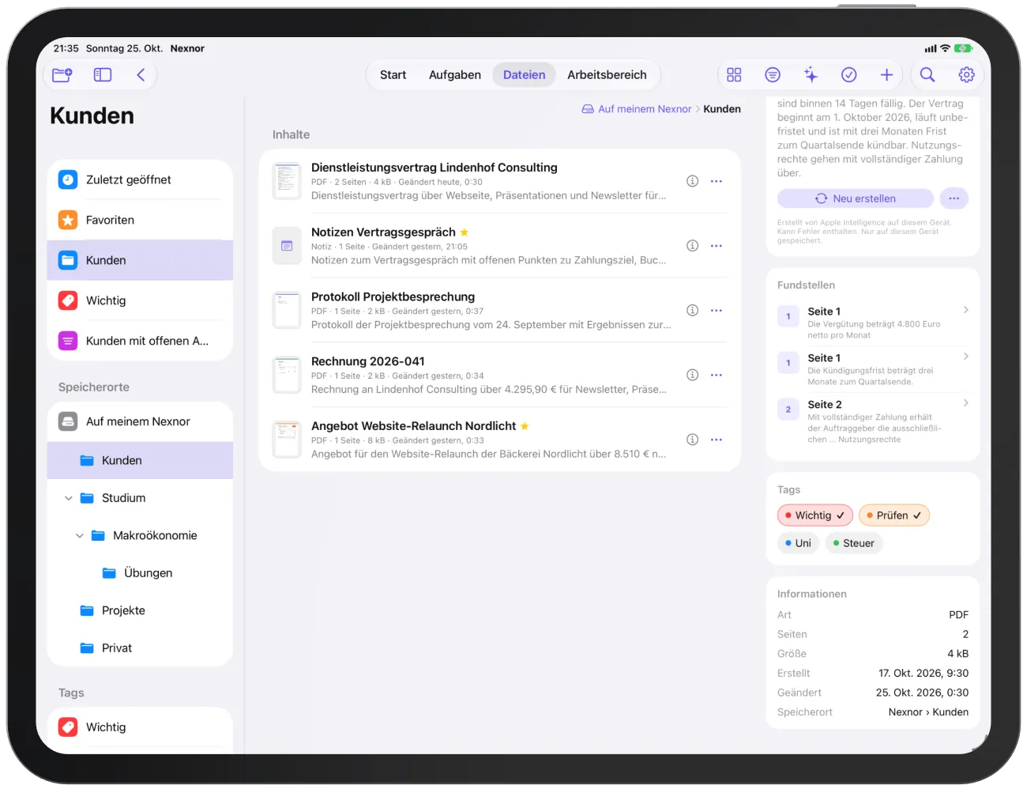Collapse the Studium folder

pos(69,498)
